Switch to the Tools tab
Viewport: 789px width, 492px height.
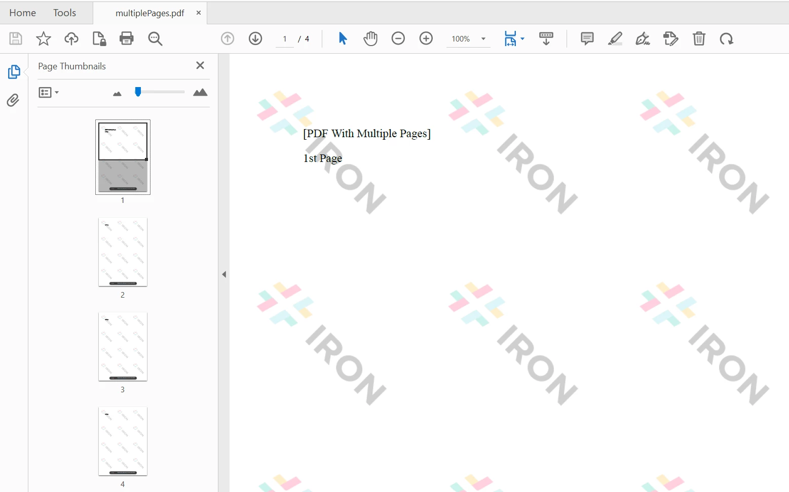[65, 13]
